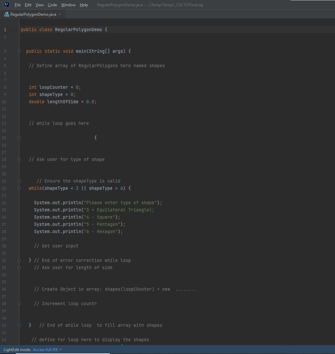This screenshot has height=354, width=335.
Task: Open the Edit menu
Action: point(28,5)
